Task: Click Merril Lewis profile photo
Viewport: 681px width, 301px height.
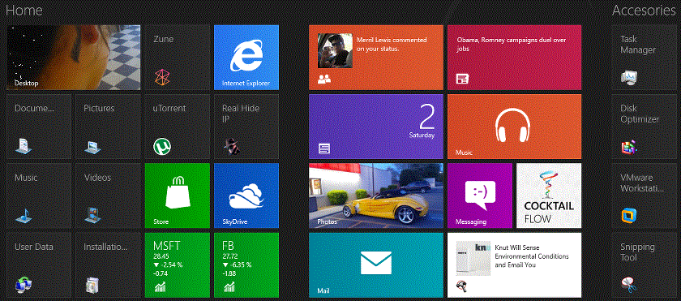Action: click(x=335, y=51)
